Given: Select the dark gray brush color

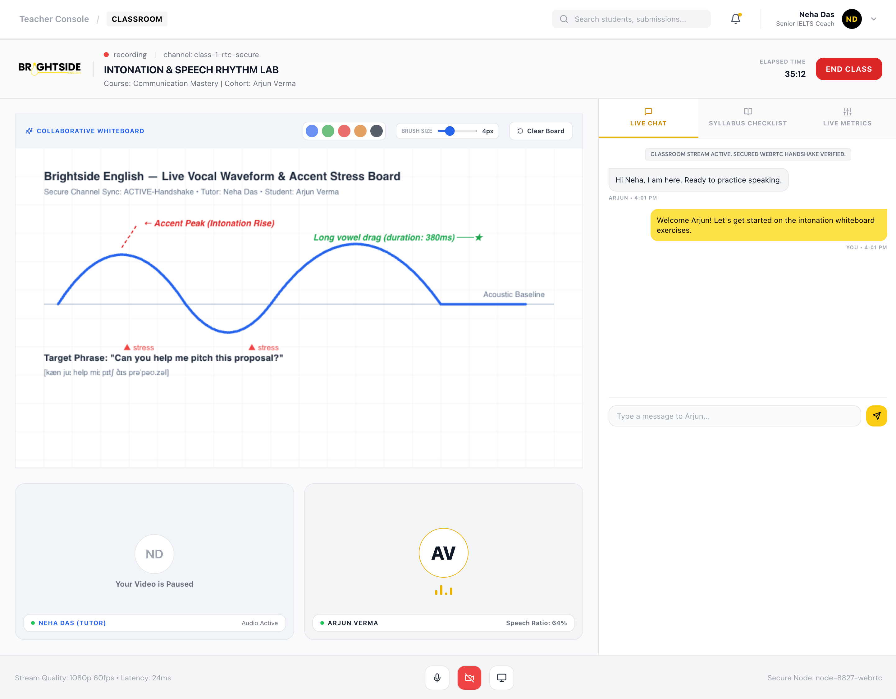Looking at the screenshot, I should click(x=377, y=131).
